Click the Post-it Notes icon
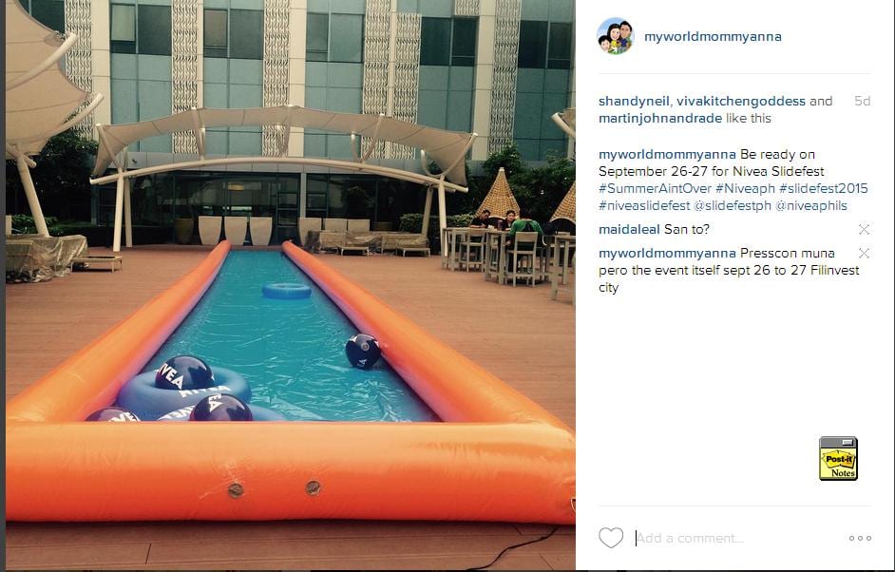 pos(838,458)
